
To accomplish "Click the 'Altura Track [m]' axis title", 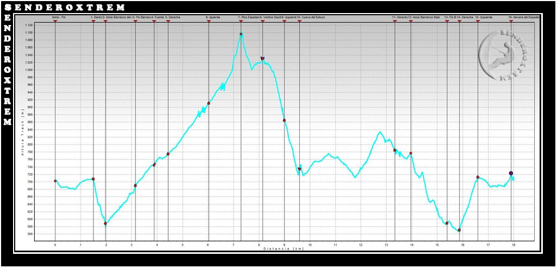I will 22,133.
